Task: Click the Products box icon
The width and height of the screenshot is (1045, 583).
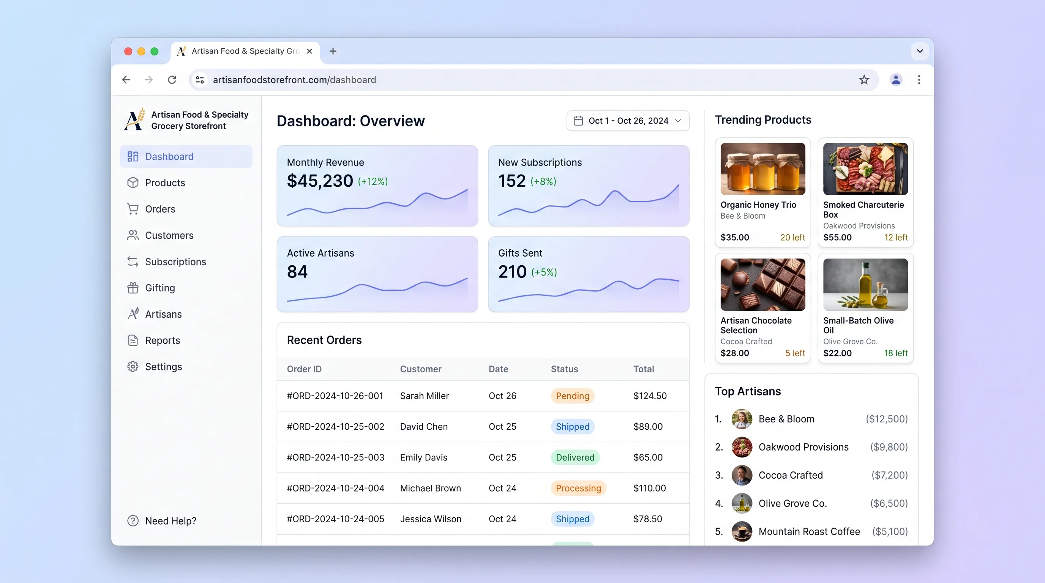Action: point(133,183)
